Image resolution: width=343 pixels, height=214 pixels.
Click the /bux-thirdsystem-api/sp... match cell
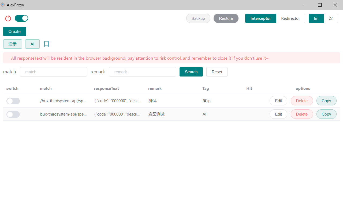(63, 101)
